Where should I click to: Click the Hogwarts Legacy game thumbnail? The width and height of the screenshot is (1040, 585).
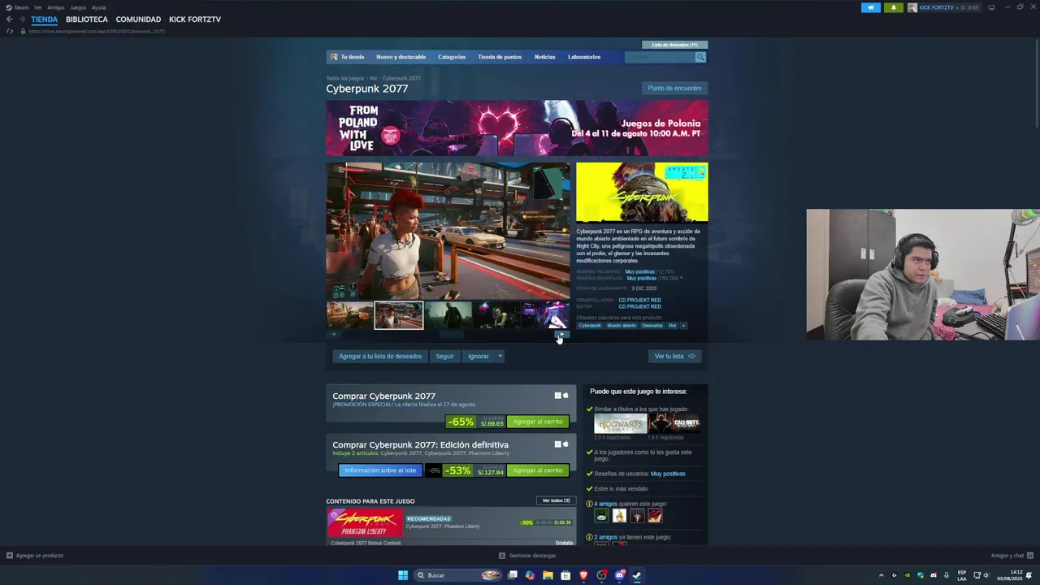coord(620,423)
